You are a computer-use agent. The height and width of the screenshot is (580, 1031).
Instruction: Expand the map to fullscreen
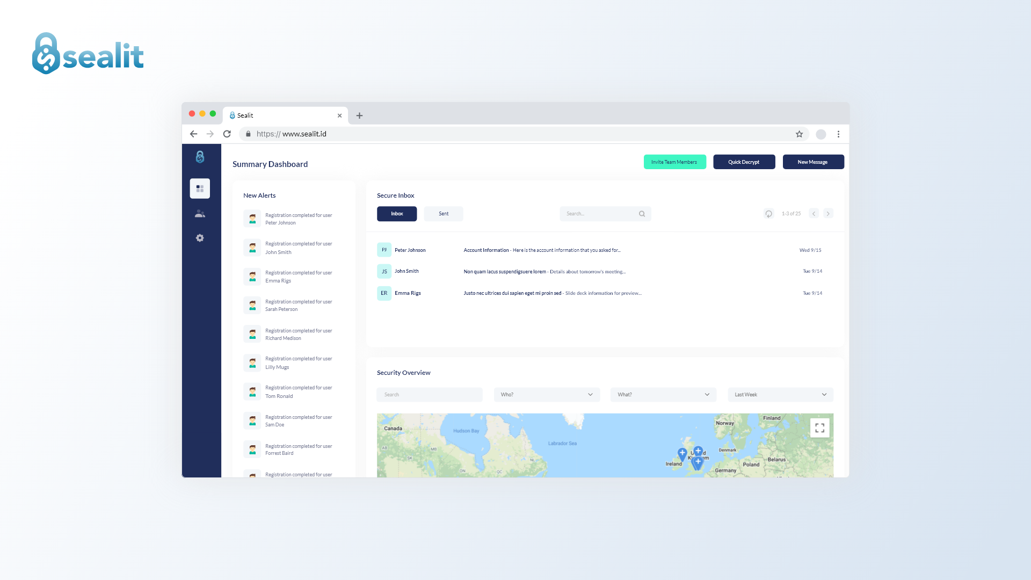(819, 428)
